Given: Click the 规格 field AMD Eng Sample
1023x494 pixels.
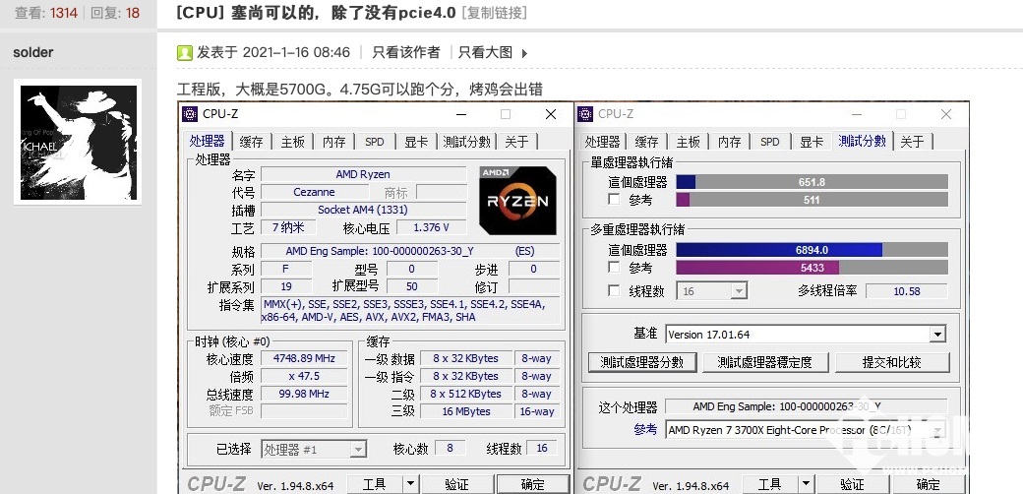Looking at the screenshot, I should click(410, 251).
